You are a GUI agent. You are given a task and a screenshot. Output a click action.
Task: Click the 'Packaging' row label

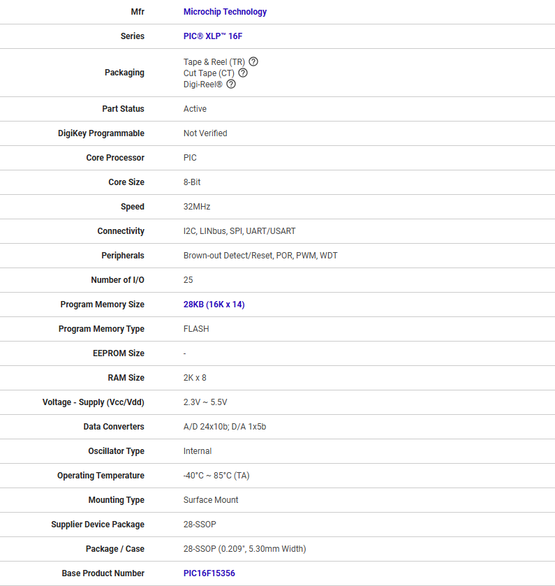124,73
